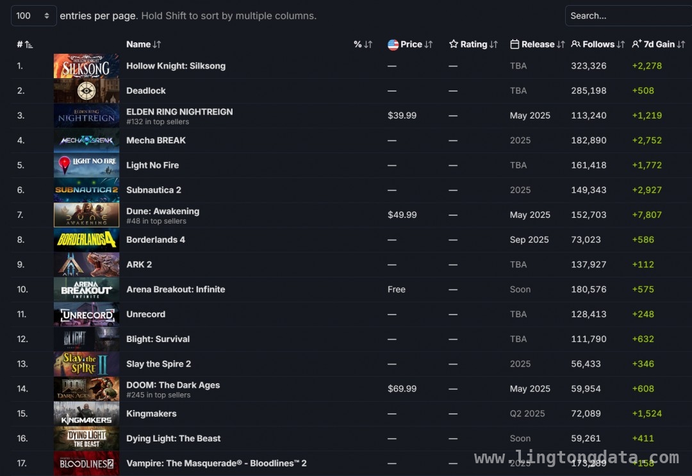Sort by the US flag Price column

pyautogui.click(x=410, y=44)
